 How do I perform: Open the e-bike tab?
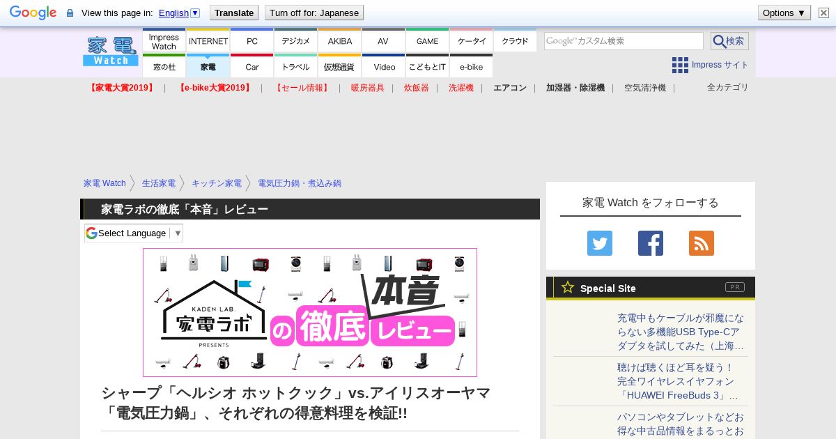coord(472,66)
